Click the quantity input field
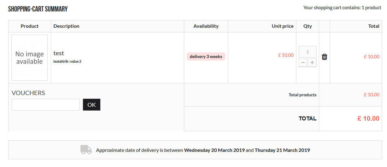The height and width of the screenshot is (167, 387). tap(308, 52)
